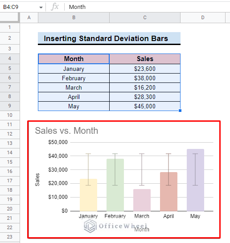Click the error bar on March column
Image resolution: width=230 pixels, height=243 pixels.
pyautogui.click(x=142, y=169)
